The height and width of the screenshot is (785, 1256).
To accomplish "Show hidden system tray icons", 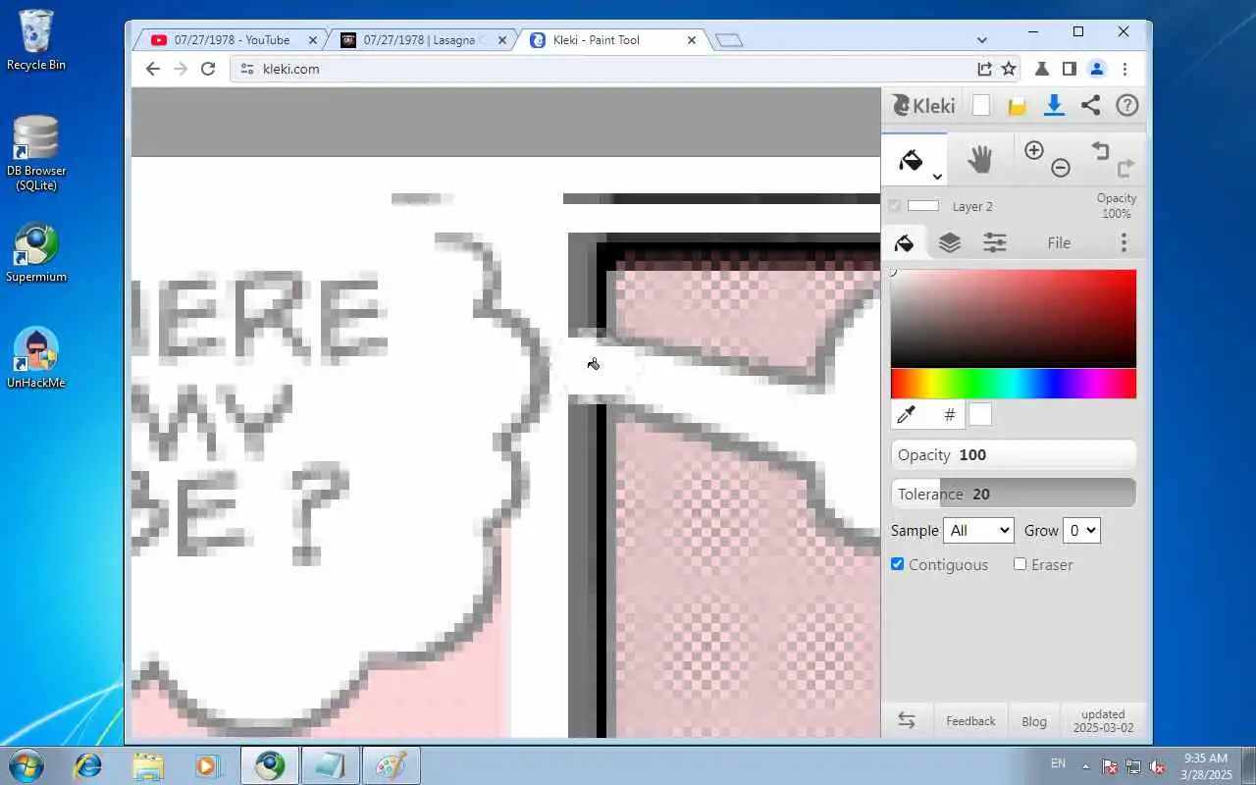I will click(1085, 765).
